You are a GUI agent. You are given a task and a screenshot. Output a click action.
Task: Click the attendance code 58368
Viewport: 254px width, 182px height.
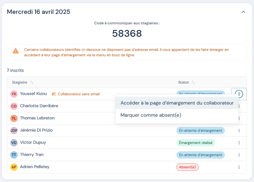(x=127, y=34)
